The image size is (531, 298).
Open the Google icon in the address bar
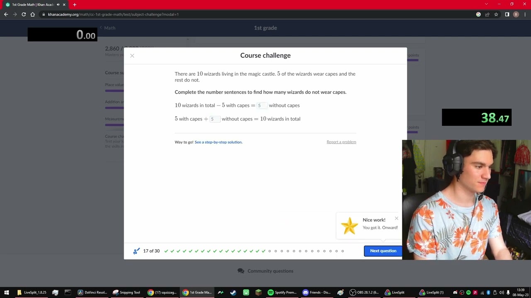[478, 14]
